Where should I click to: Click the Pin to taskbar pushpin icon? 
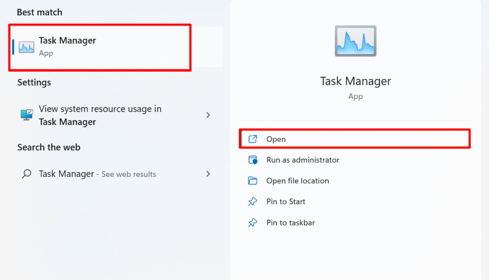(x=253, y=222)
